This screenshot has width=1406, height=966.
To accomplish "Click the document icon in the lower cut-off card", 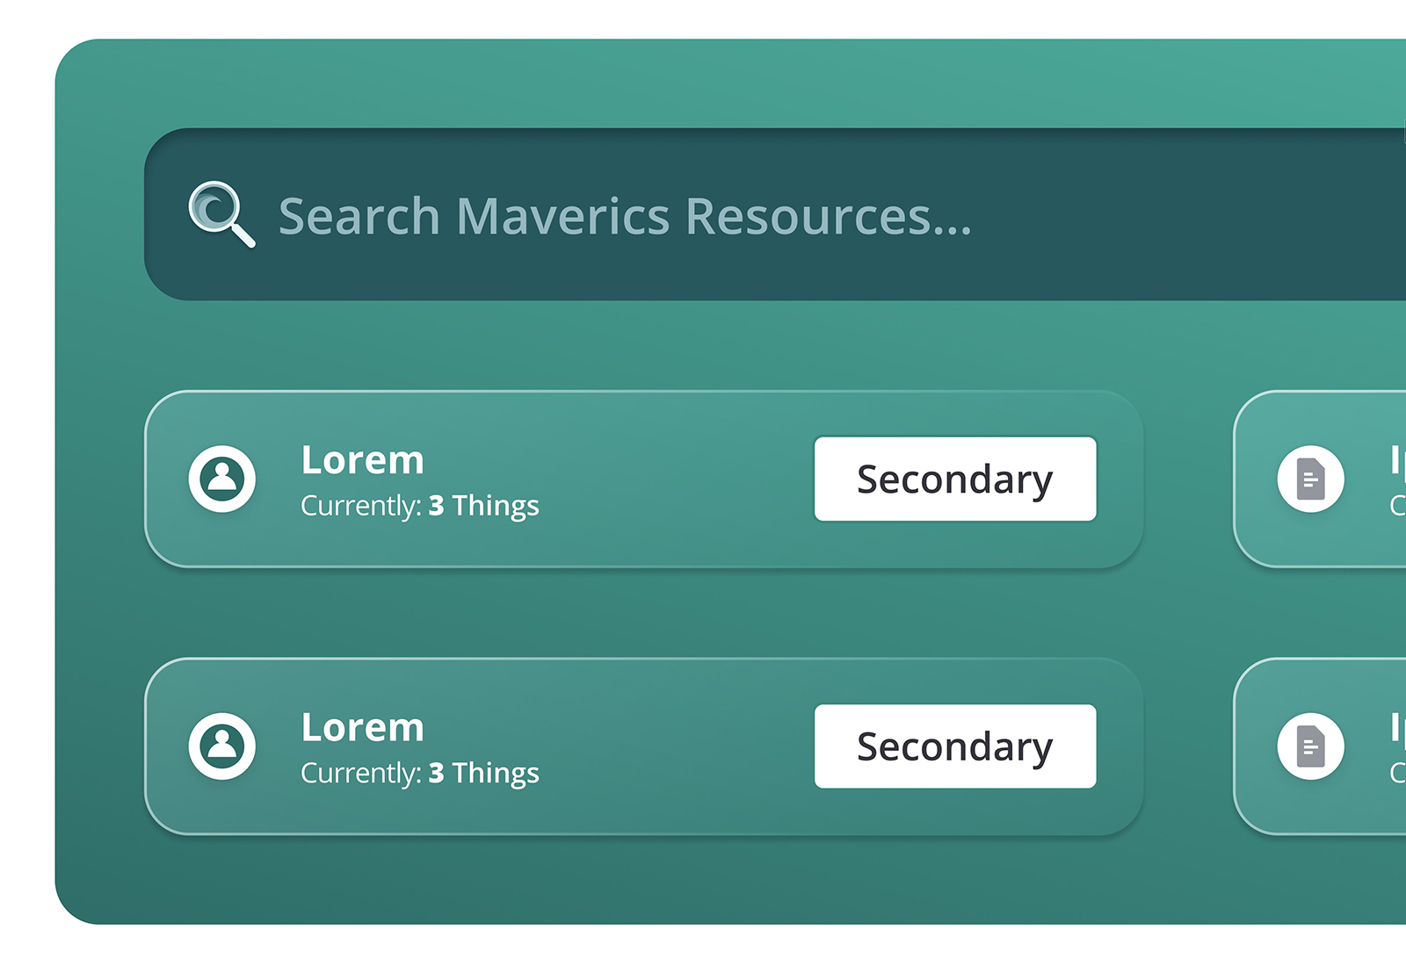I will (1310, 746).
